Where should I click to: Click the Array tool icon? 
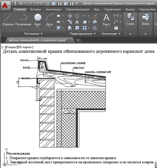click(x=84, y=28)
